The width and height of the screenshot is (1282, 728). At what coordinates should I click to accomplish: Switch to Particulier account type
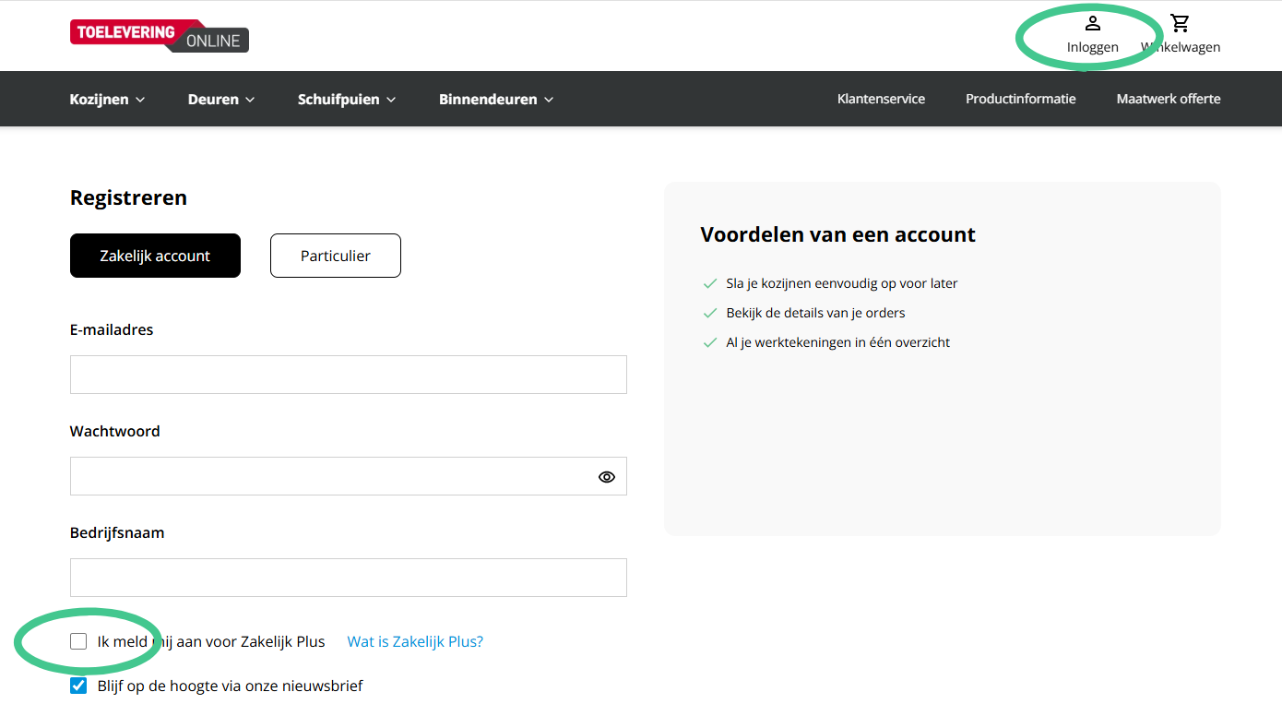(335, 256)
